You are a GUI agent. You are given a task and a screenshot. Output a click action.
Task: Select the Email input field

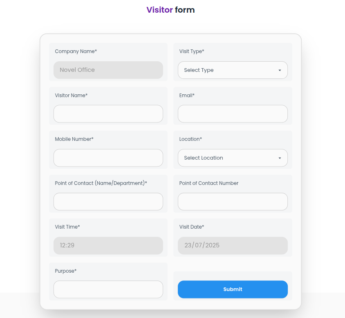[x=232, y=113]
